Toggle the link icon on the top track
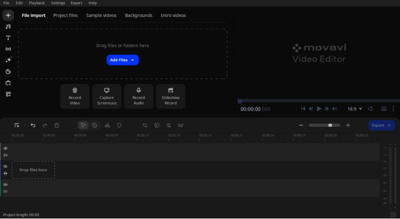 click(5, 155)
